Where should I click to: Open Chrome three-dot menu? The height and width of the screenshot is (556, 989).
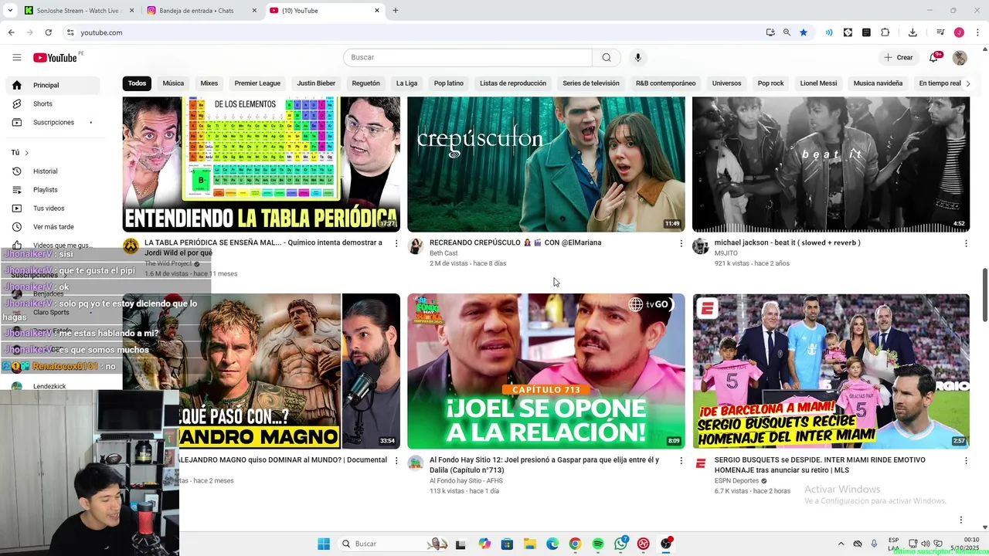click(977, 32)
